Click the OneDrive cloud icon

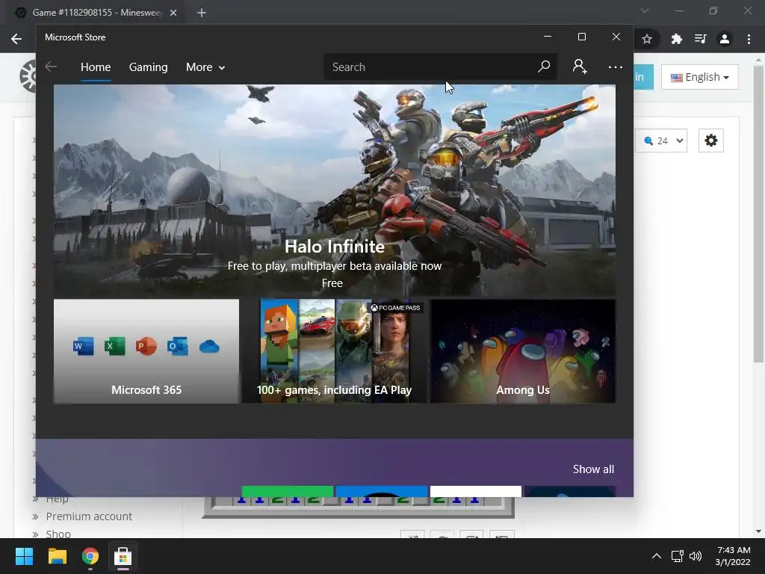tap(209, 347)
